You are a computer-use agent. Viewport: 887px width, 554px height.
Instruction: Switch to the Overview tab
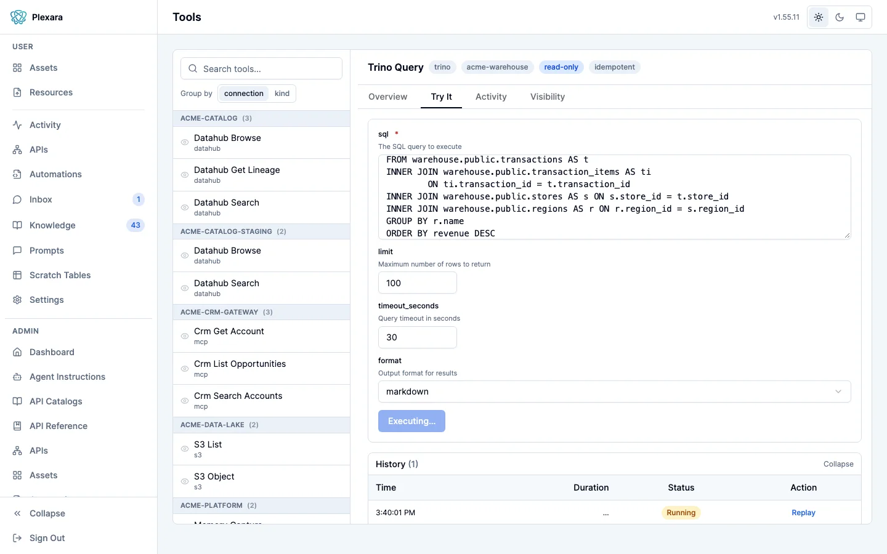tap(387, 97)
